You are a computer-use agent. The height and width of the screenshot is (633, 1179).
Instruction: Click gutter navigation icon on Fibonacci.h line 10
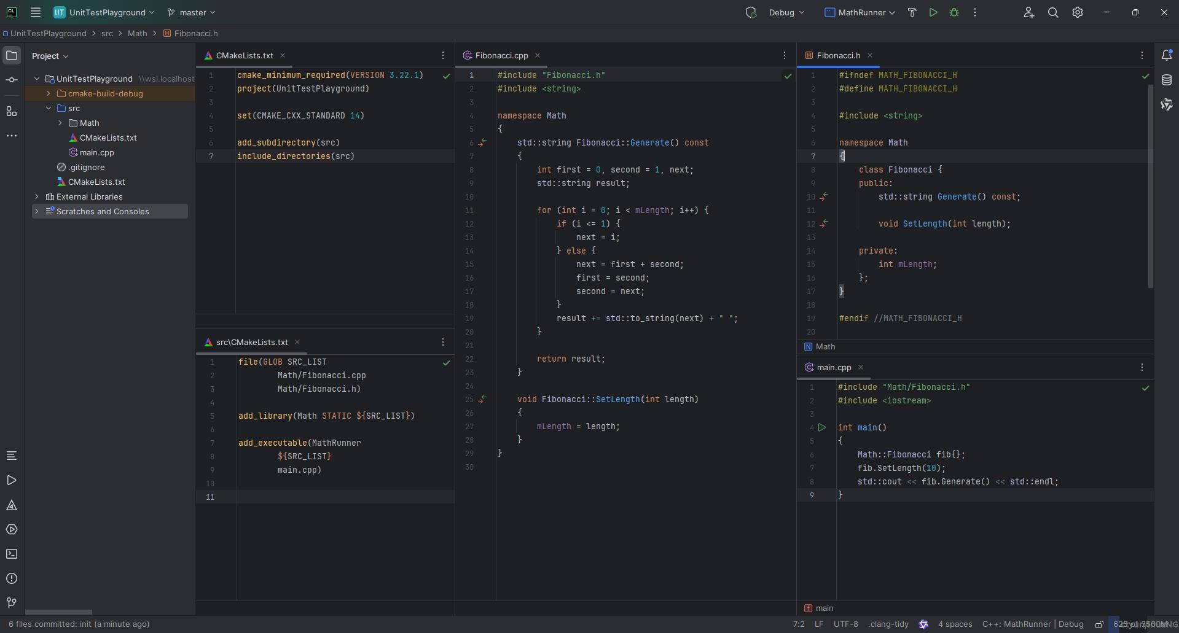coord(825,196)
